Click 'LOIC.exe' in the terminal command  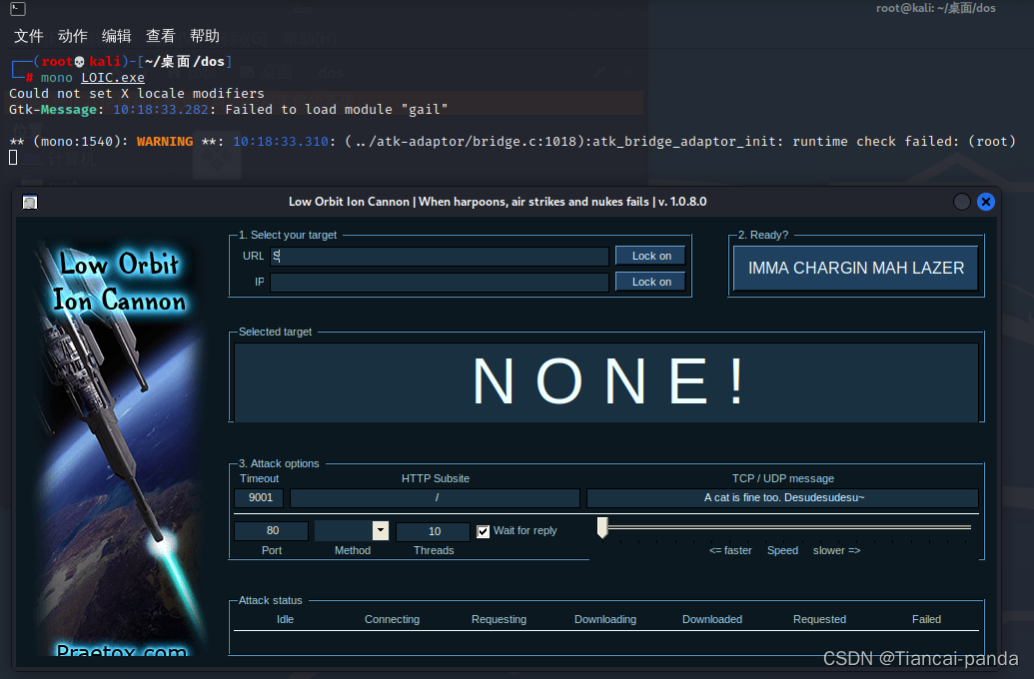click(113, 78)
